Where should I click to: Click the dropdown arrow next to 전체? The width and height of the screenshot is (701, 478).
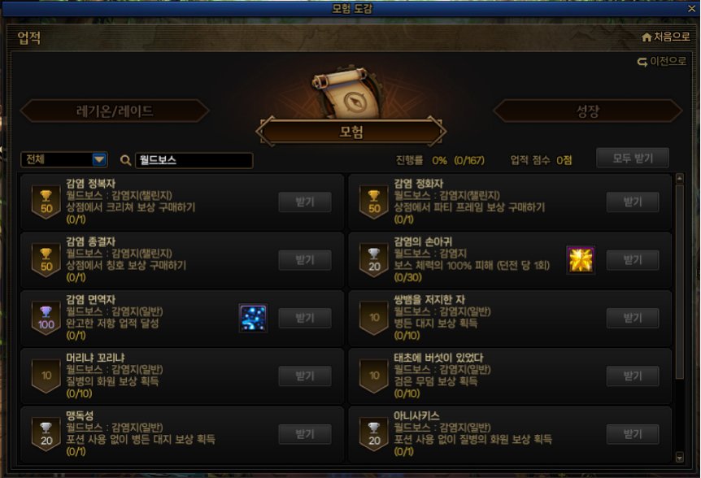[x=98, y=159]
